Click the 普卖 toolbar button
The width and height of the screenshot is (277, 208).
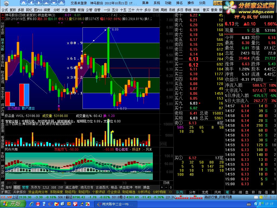(214, 10)
